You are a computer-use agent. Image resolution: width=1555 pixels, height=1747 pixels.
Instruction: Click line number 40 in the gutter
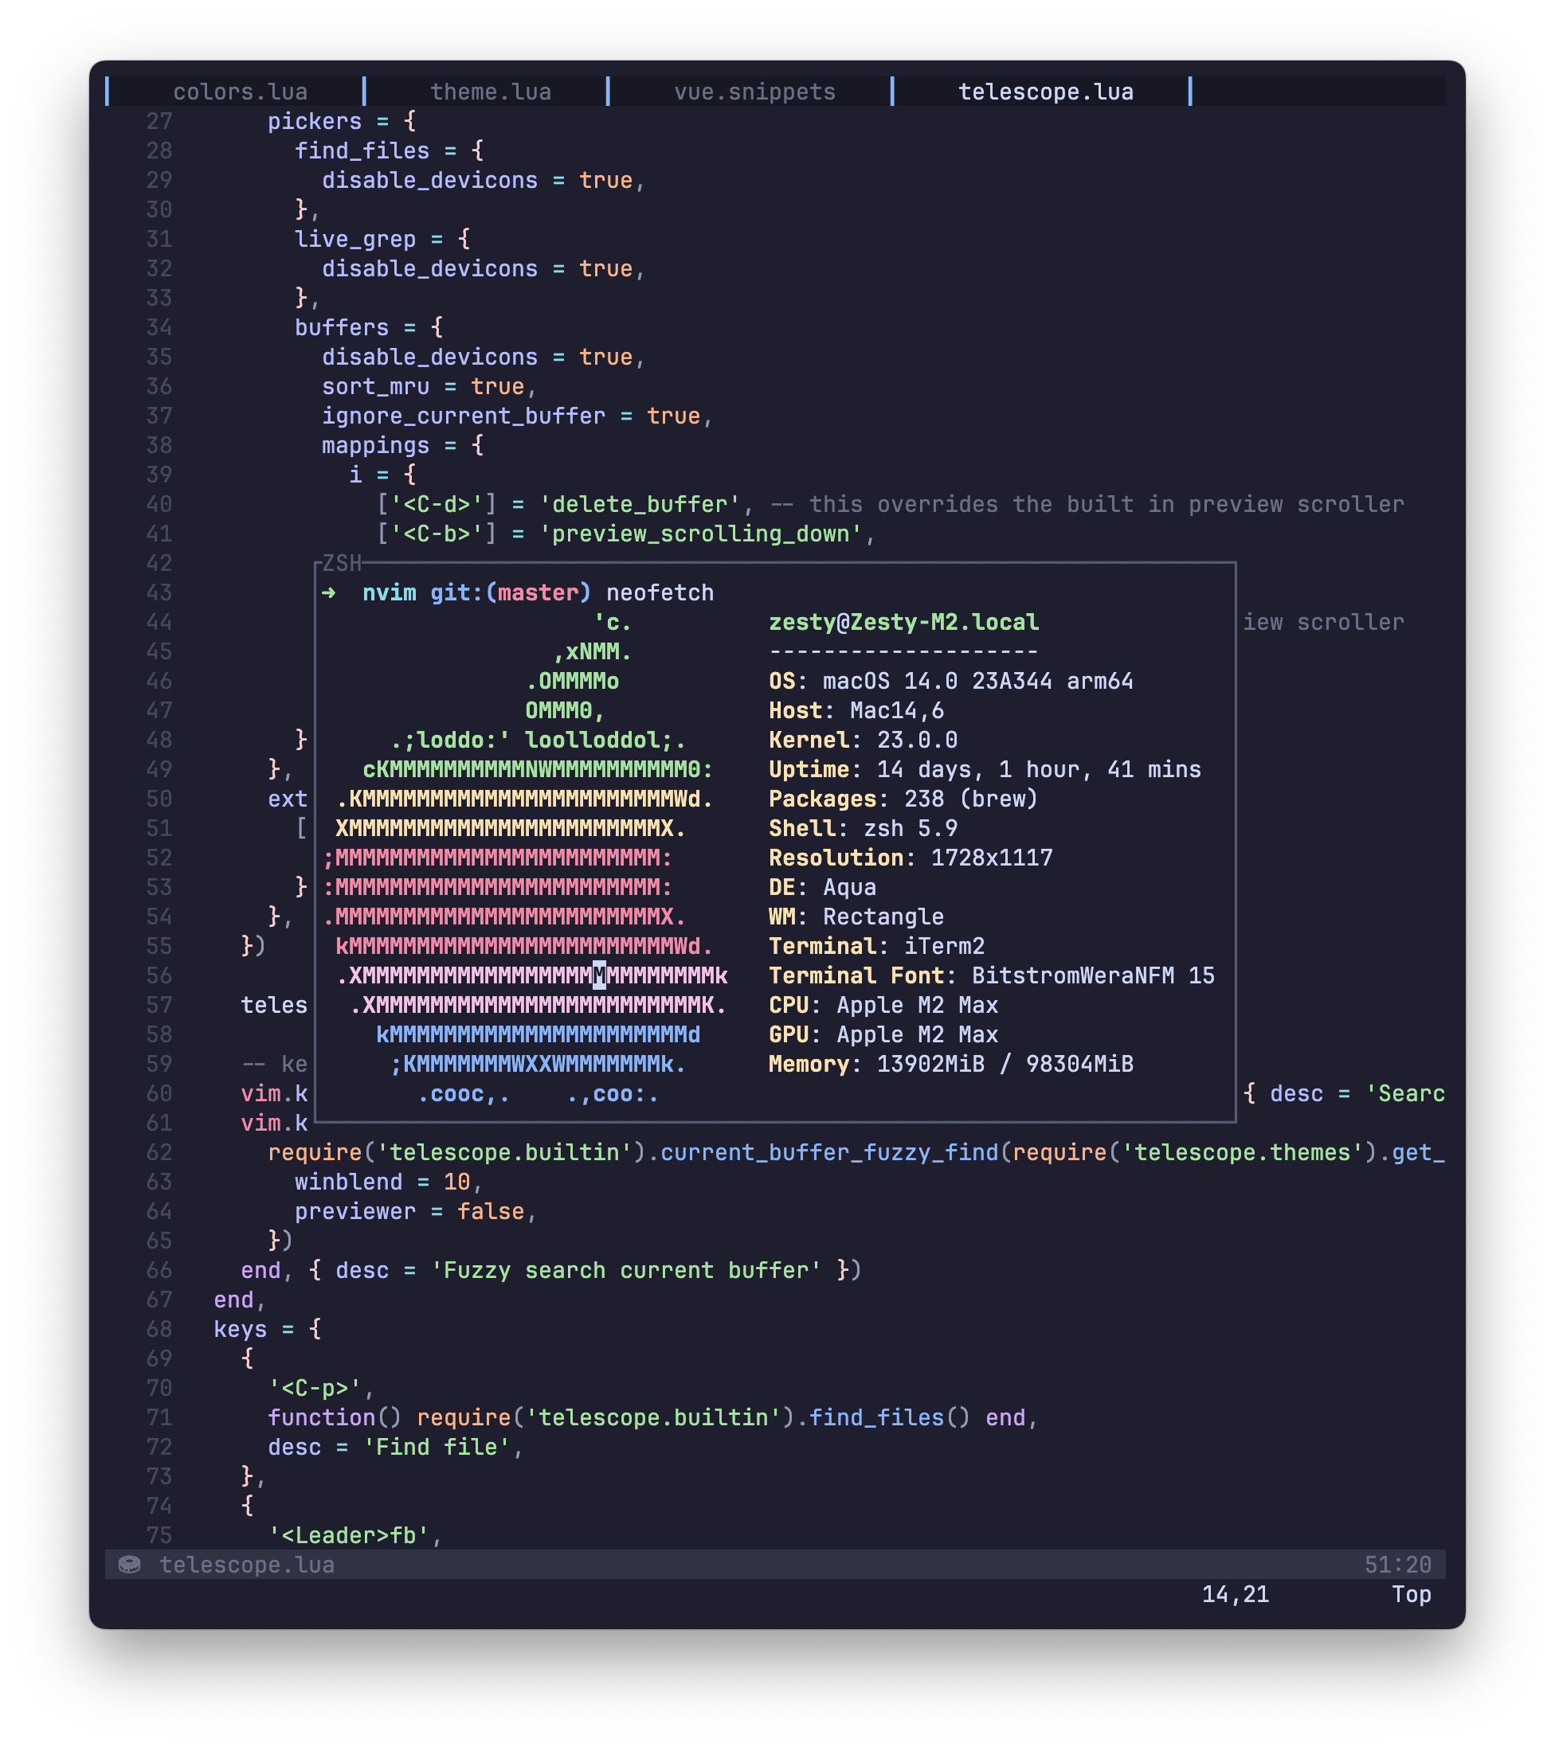coord(159,504)
